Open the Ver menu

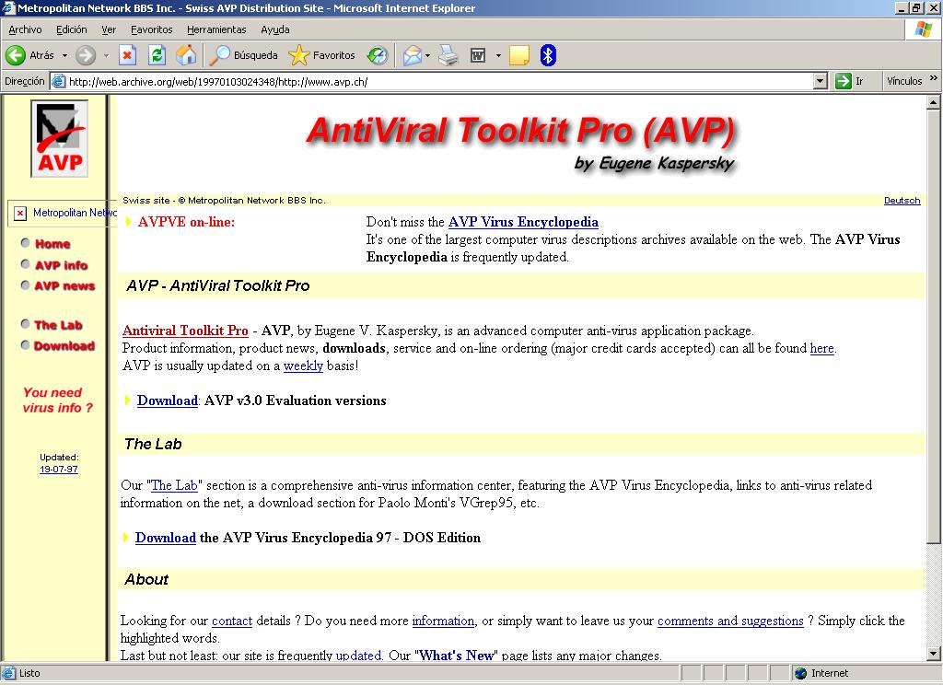pos(109,29)
